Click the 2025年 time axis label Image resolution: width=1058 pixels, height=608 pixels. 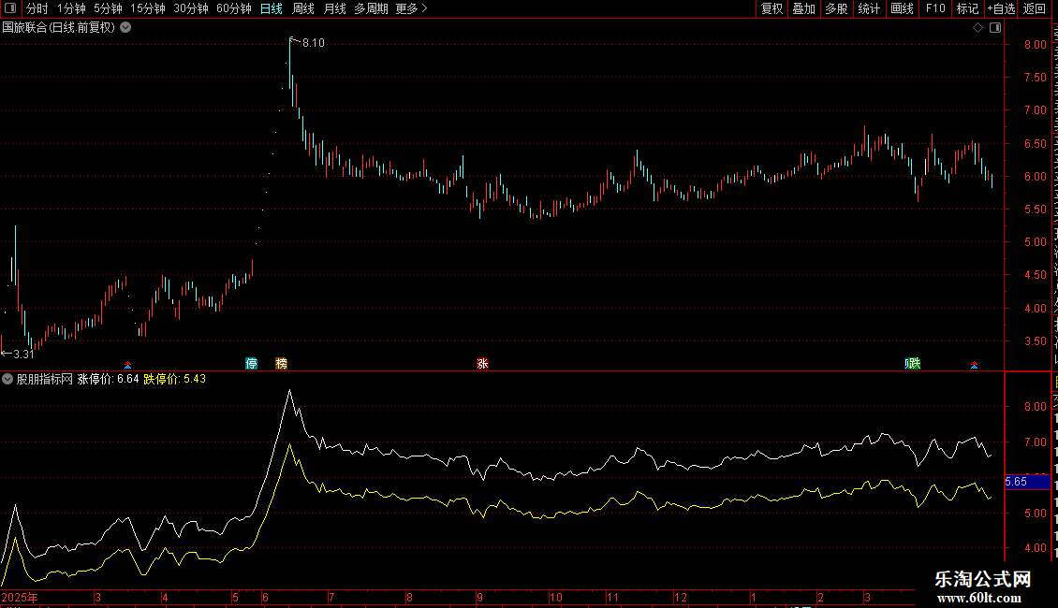[x=20, y=598]
